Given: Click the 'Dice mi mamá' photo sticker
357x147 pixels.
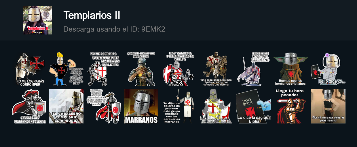Looking at the screenshot, I should [x=328, y=106].
